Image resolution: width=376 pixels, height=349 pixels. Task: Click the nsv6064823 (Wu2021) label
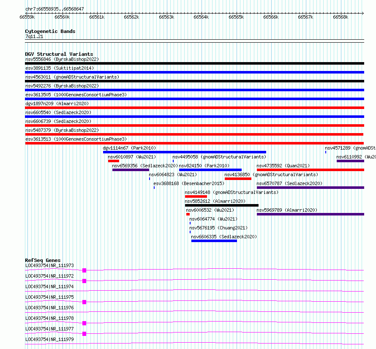173,174
